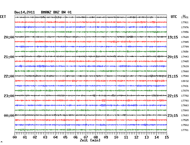
Task: Click the DC value "17548"
Action: click(x=185, y=76)
